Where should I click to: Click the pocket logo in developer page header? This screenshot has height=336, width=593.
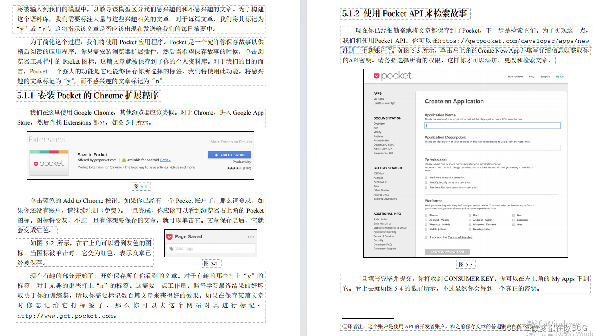point(392,76)
